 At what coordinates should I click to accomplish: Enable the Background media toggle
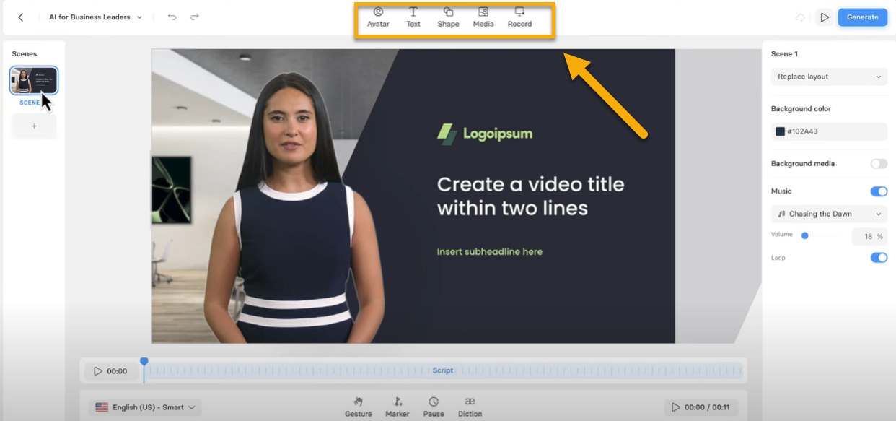(878, 164)
